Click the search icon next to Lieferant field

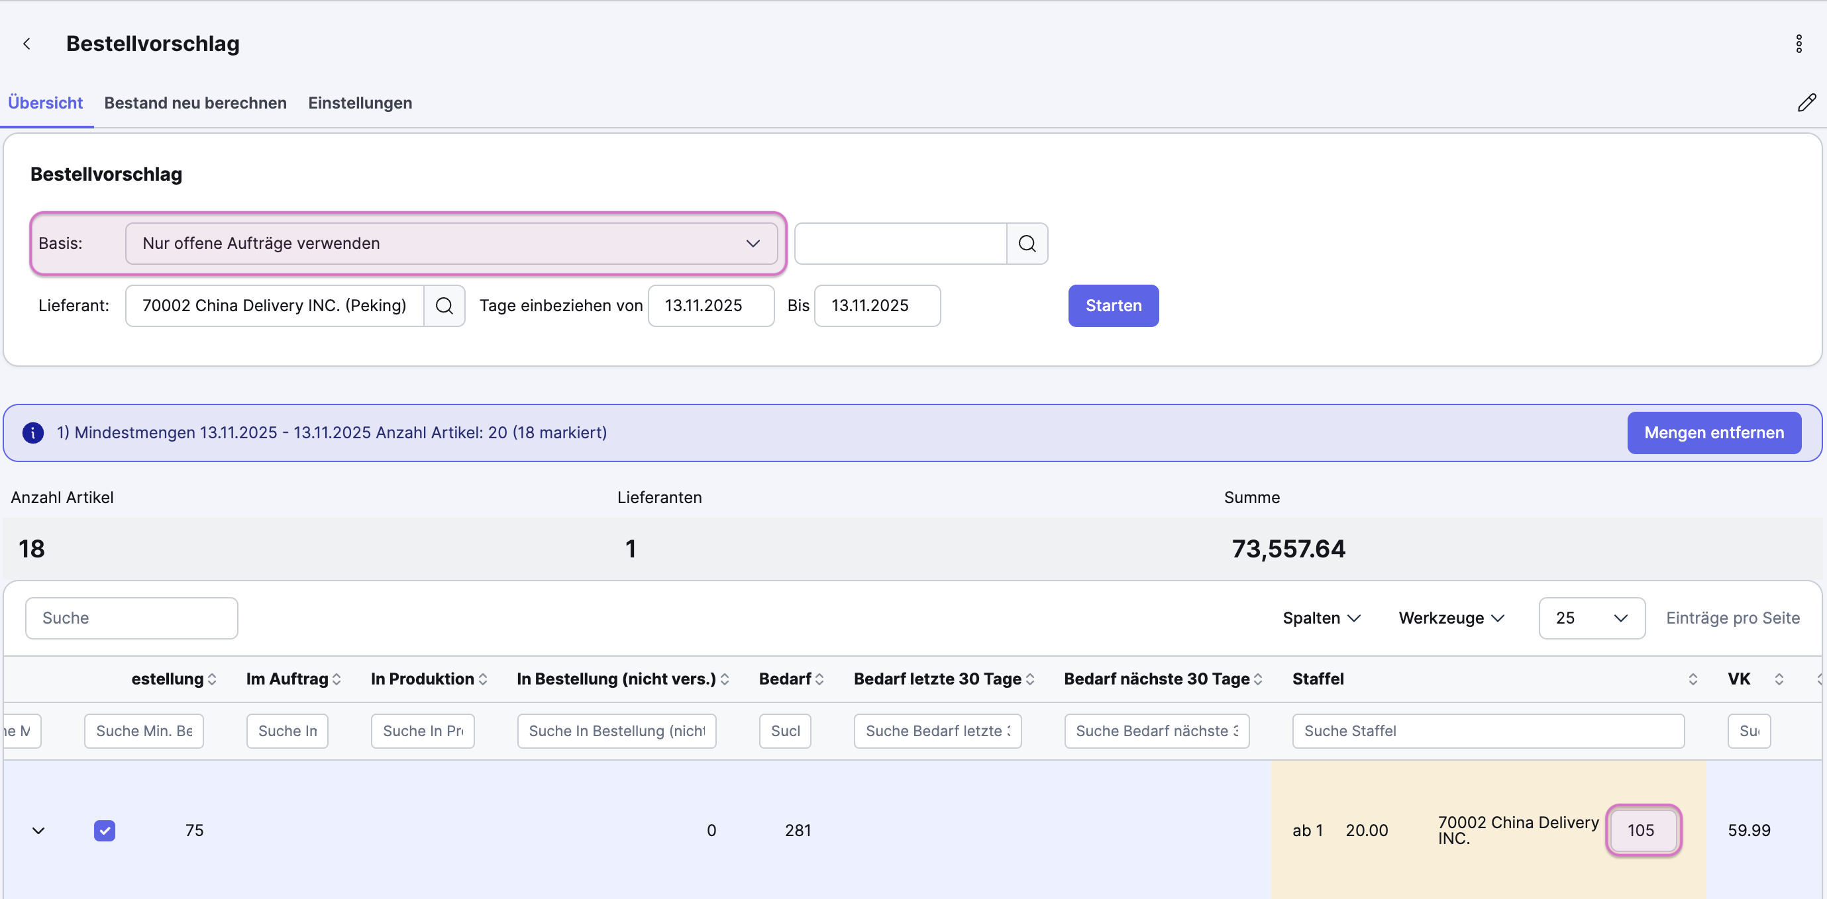click(x=444, y=306)
